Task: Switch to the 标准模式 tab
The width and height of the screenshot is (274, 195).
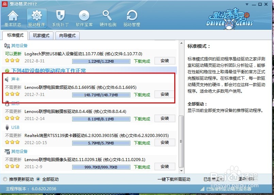Action: 15,35
